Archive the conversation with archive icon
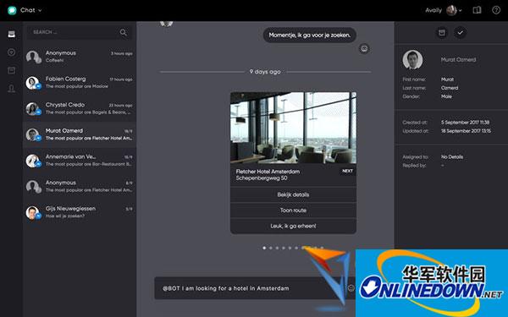Screen dimensions: 508x317 [x=442, y=32]
